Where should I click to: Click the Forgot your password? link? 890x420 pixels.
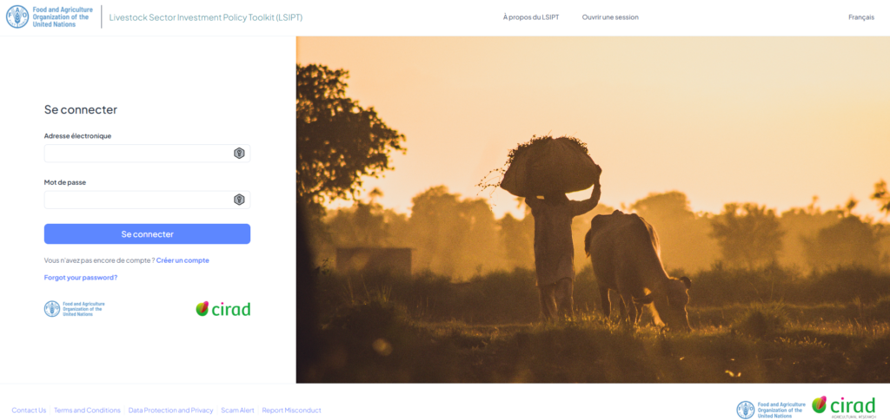coord(81,278)
